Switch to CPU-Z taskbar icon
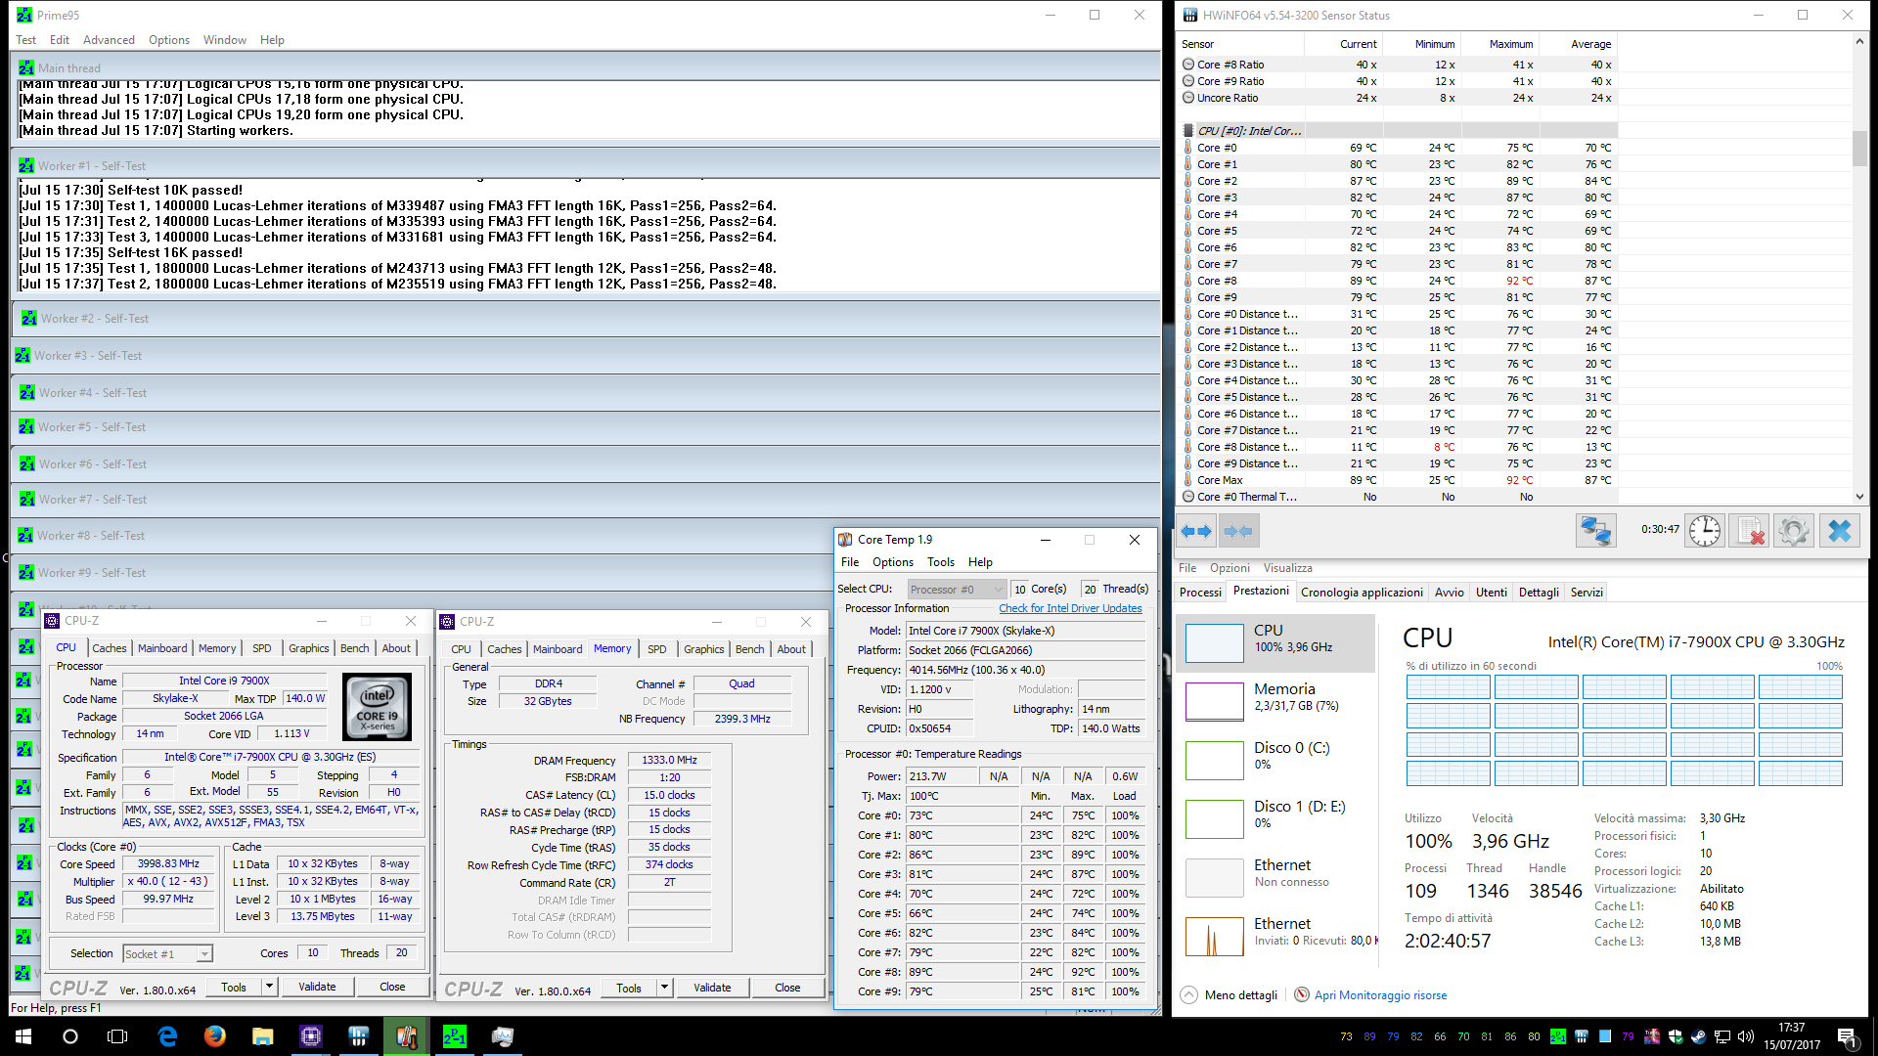This screenshot has height=1056, width=1878. 311,1036
